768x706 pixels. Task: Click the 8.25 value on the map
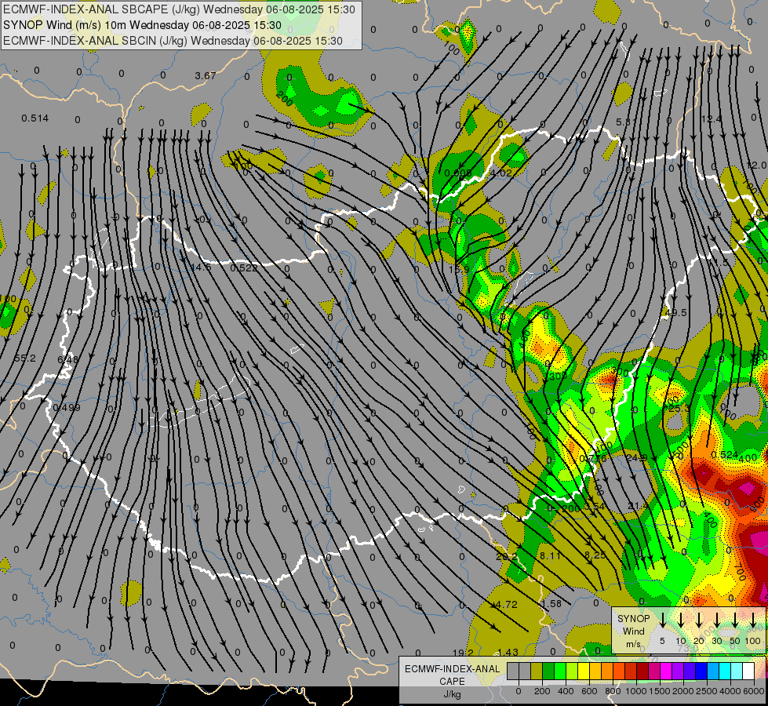coord(595,555)
